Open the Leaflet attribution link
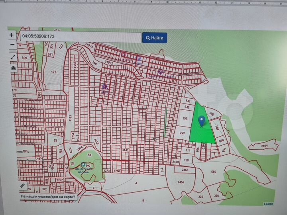Viewport: 287px width, 215px height. [x=269, y=204]
